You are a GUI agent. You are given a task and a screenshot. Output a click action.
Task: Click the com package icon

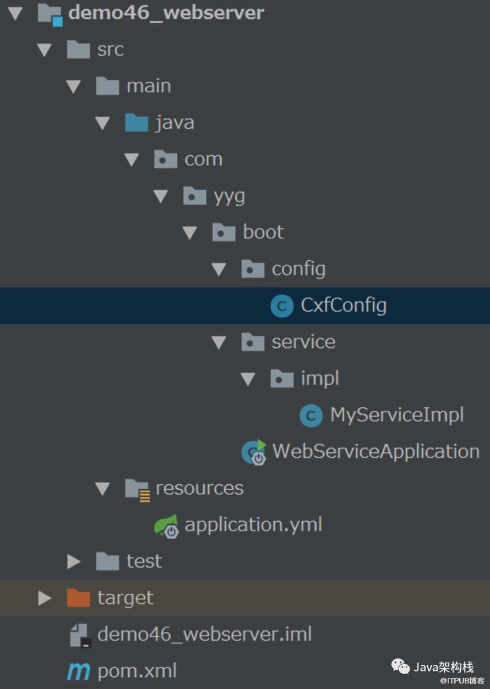(x=166, y=159)
